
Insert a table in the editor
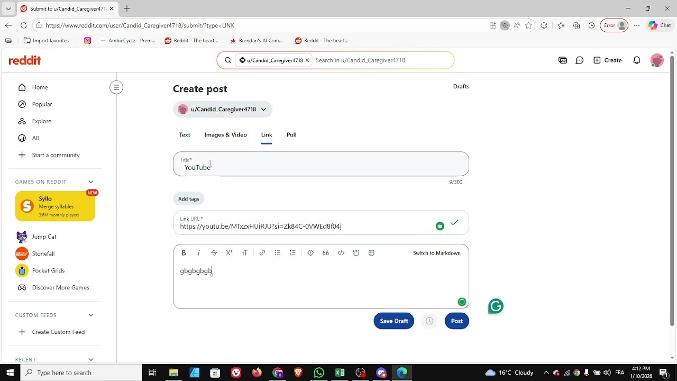coord(371,253)
